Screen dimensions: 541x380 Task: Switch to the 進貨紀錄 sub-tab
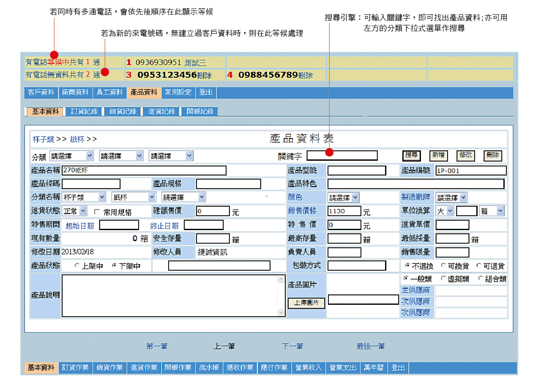(161, 111)
